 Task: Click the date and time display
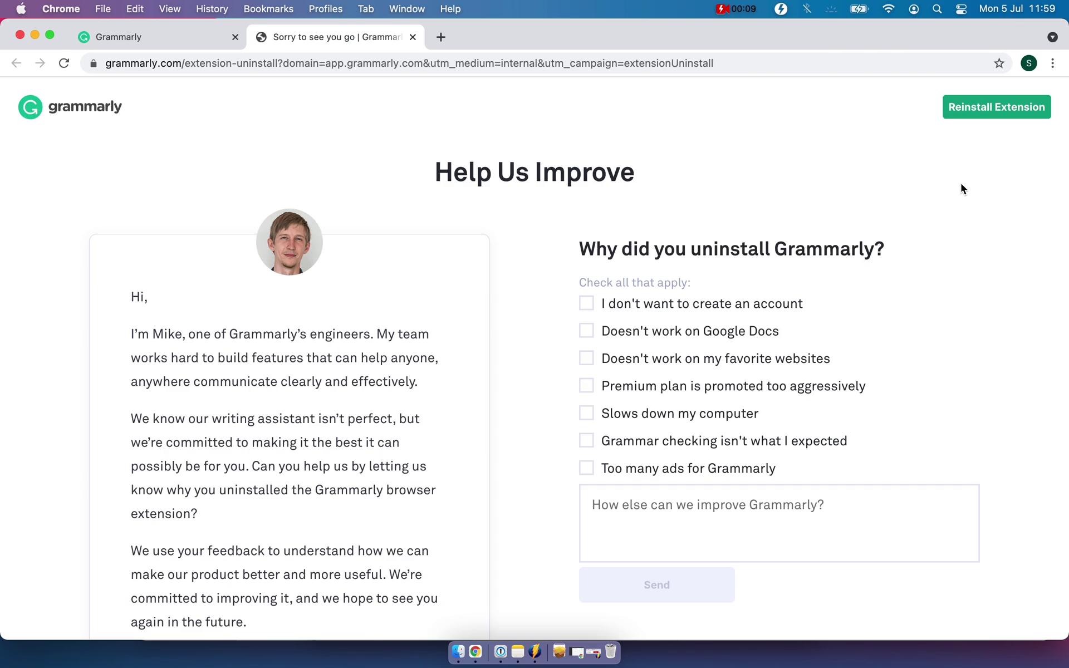[x=1017, y=9]
